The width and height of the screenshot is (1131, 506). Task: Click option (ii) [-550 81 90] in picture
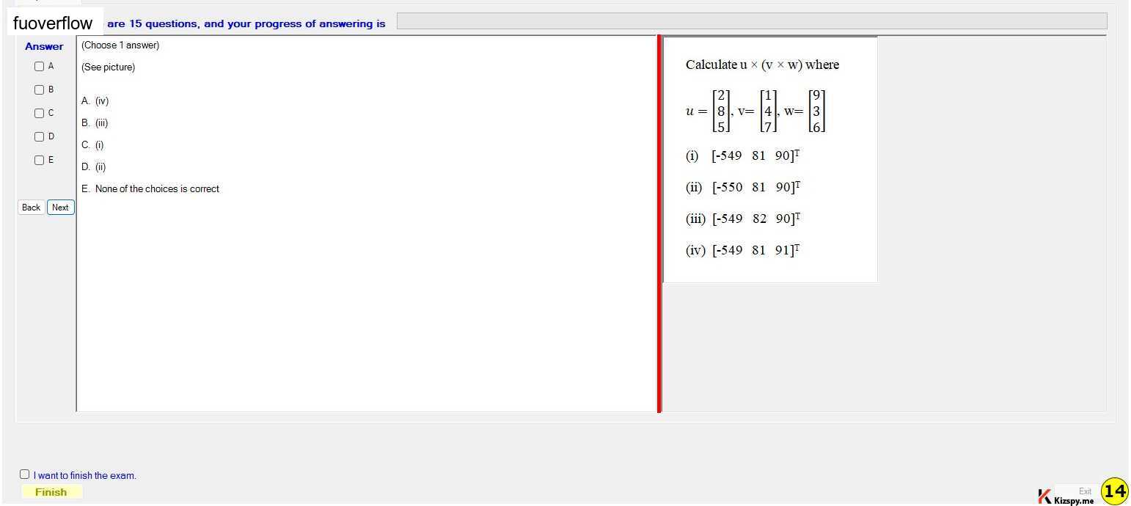[743, 187]
